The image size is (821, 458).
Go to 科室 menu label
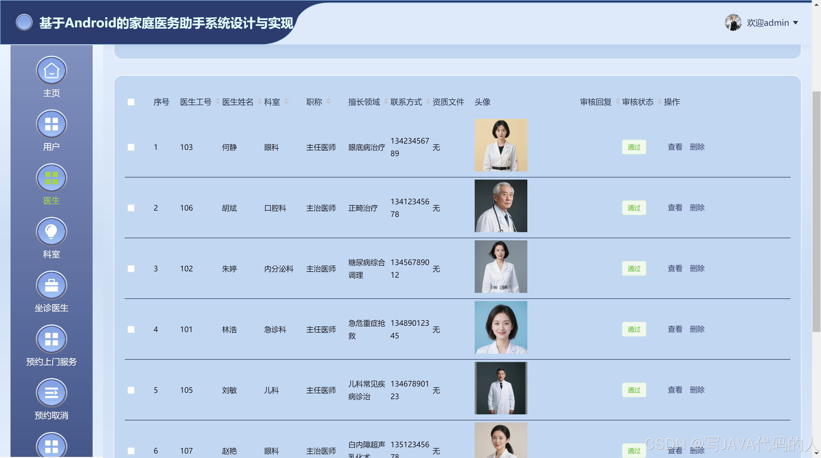tap(51, 254)
